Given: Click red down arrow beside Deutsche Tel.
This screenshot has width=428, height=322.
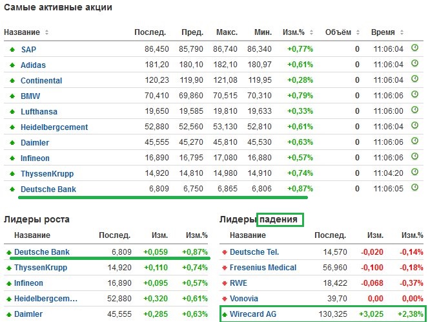Looking at the screenshot, I should click(x=225, y=252).
